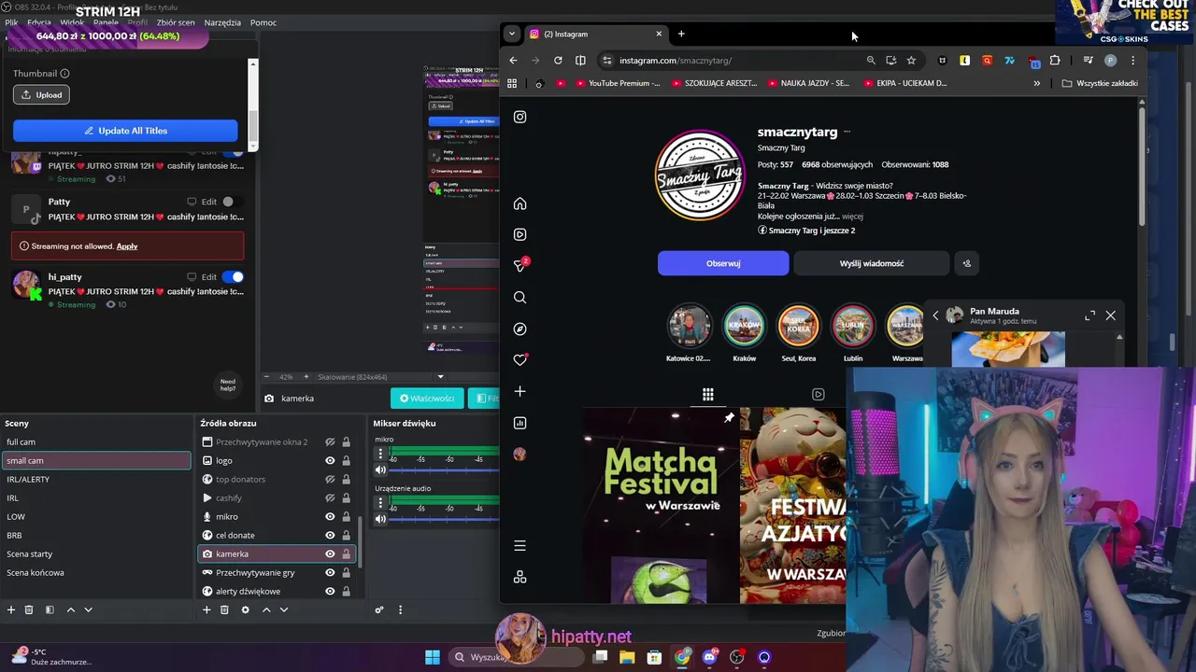
Task: Open the Narzędzia menu
Action: click(222, 22)
